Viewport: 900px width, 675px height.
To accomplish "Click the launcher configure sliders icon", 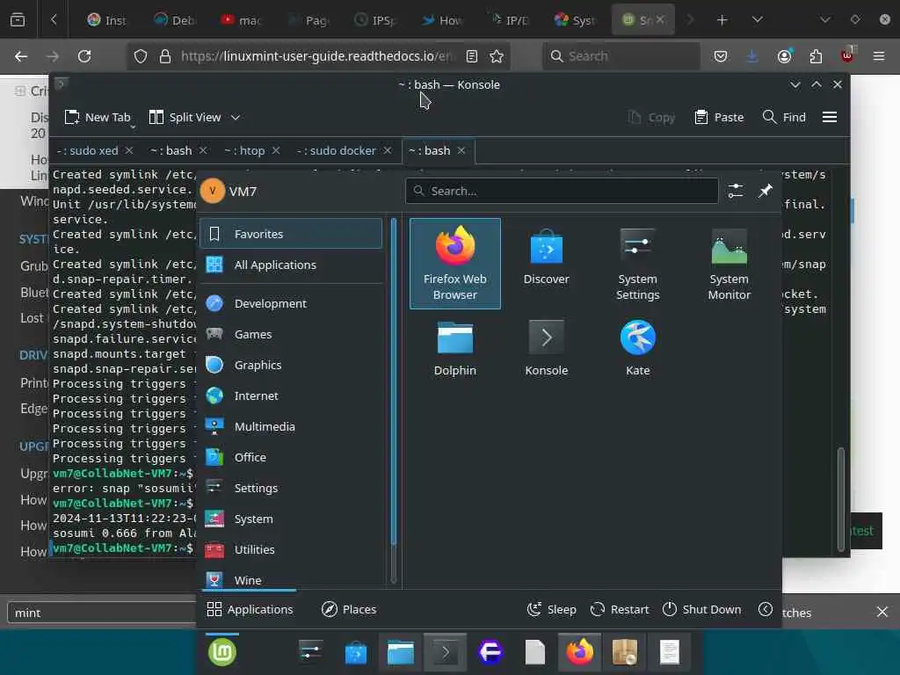I will click(x=736, y=191).
